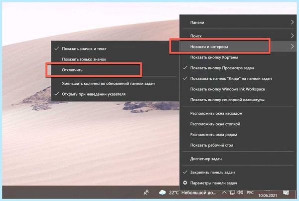
Task: Toggle Открыть при наведении указателя
Action: (116, 94)
